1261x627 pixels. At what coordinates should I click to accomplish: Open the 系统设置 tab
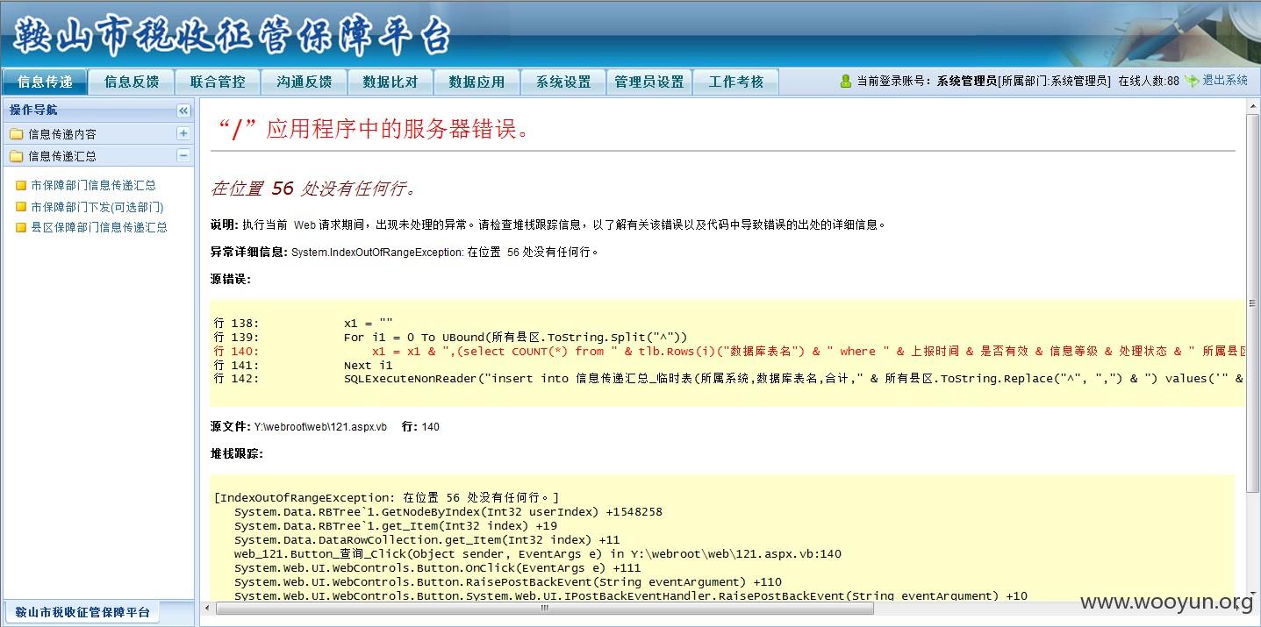point(563,82)
